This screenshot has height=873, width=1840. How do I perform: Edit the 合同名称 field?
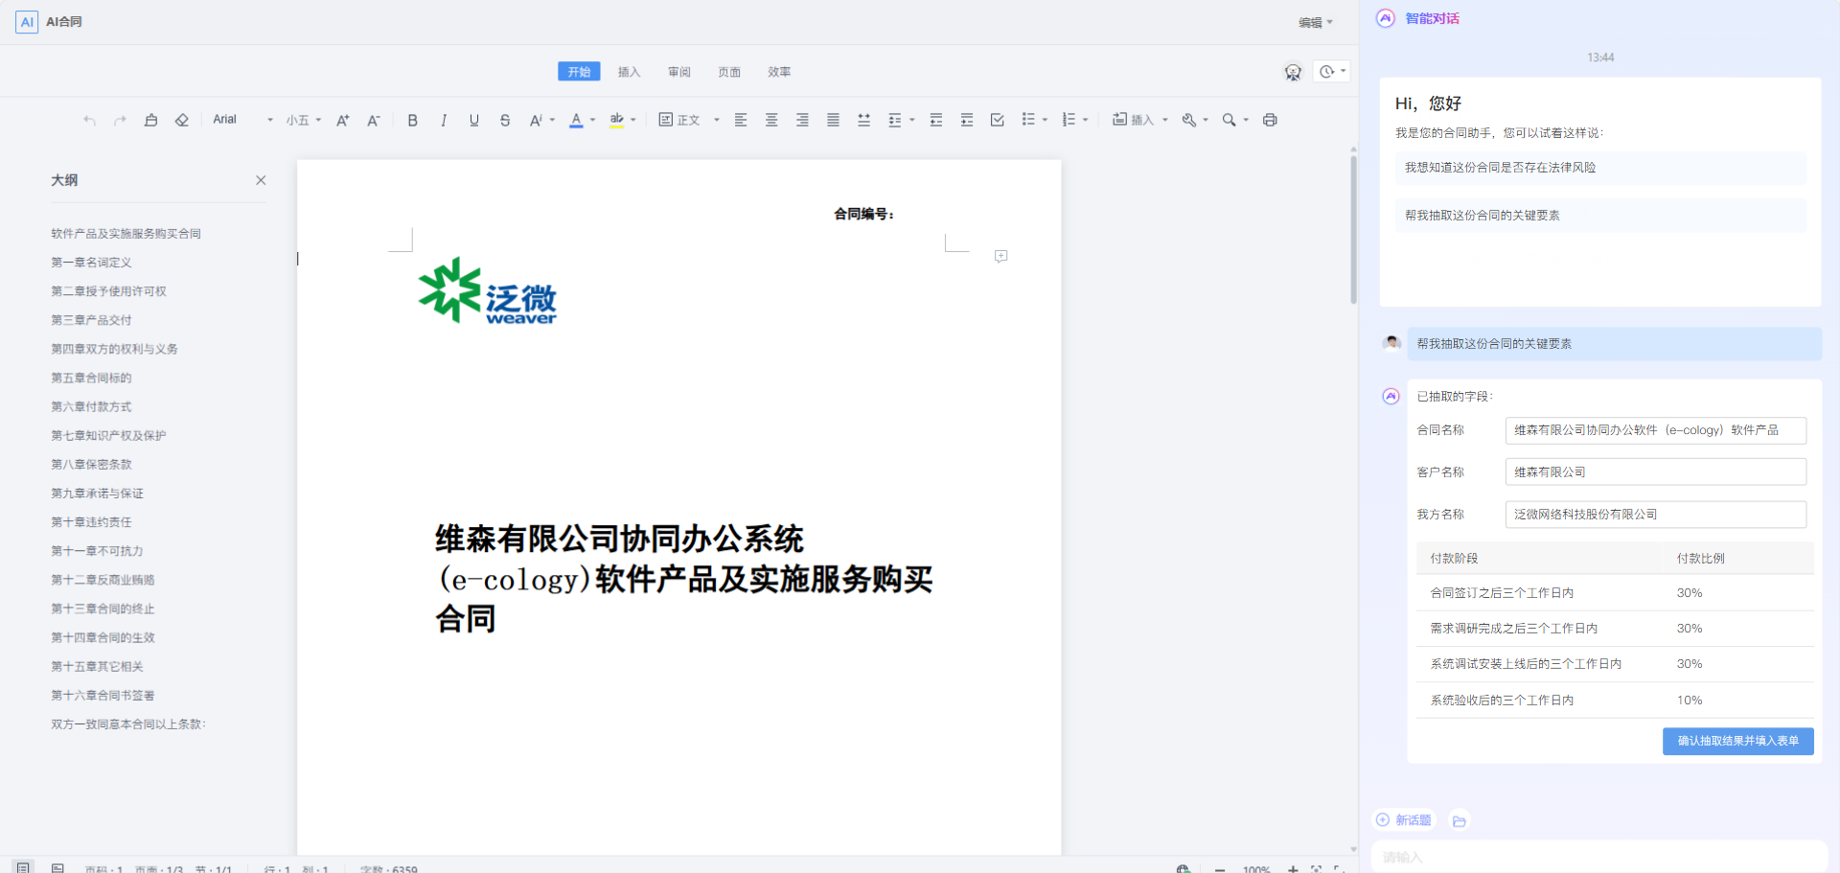[x=1656, y=430]
